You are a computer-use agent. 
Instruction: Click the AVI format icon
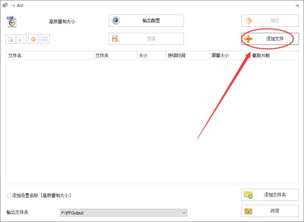tap(11, 22)
